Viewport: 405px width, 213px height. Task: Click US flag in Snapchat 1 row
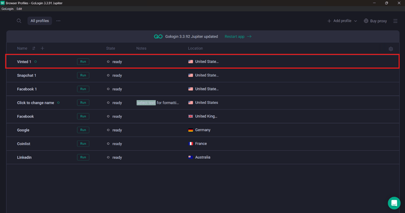pos(191,75)
